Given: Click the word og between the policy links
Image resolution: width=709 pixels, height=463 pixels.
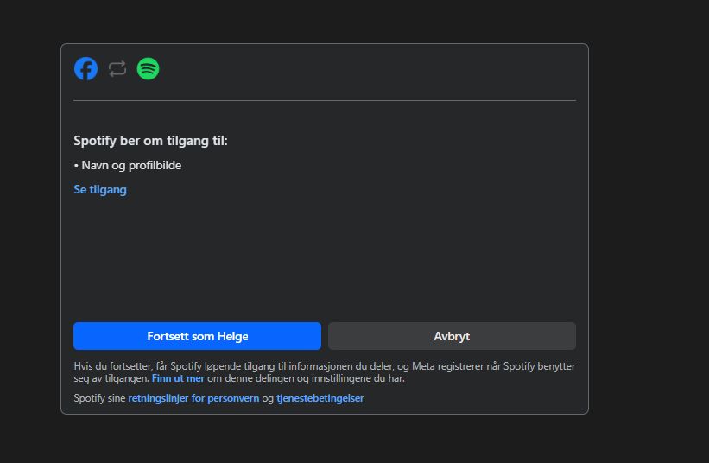Looking at the screenshot, I should tap(268, 398).
